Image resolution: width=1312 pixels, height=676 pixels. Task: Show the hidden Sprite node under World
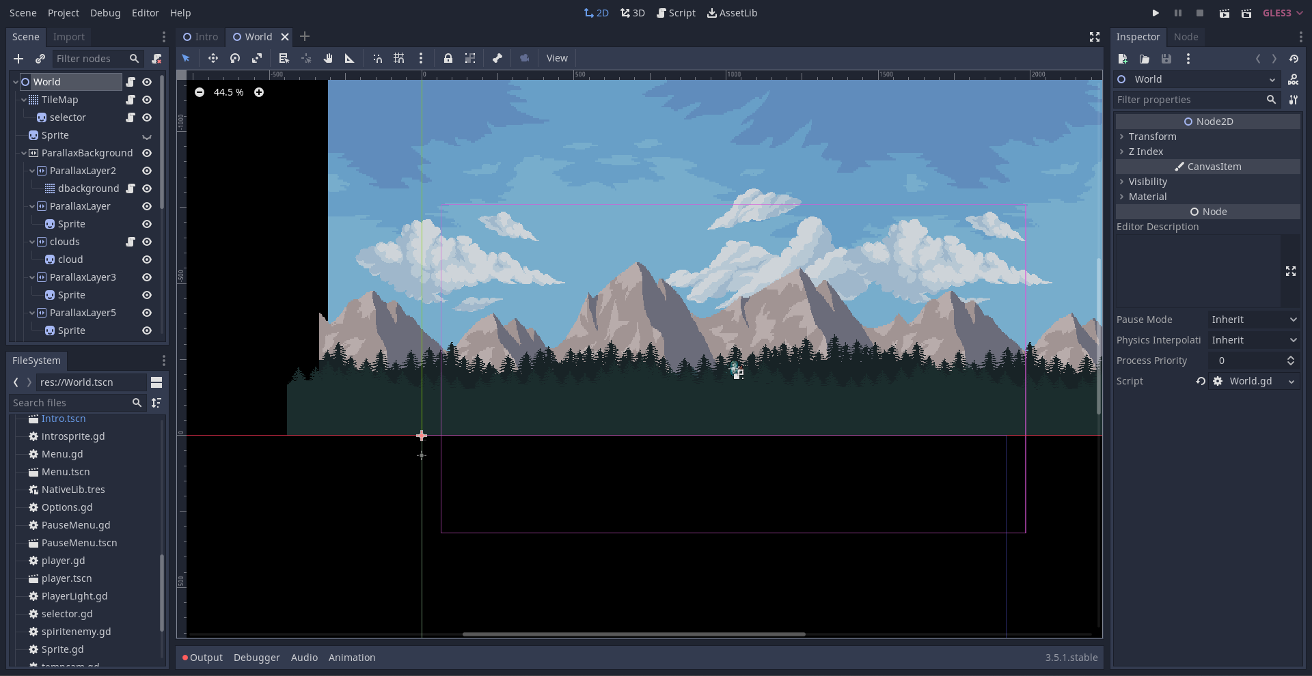click(147, 136)
